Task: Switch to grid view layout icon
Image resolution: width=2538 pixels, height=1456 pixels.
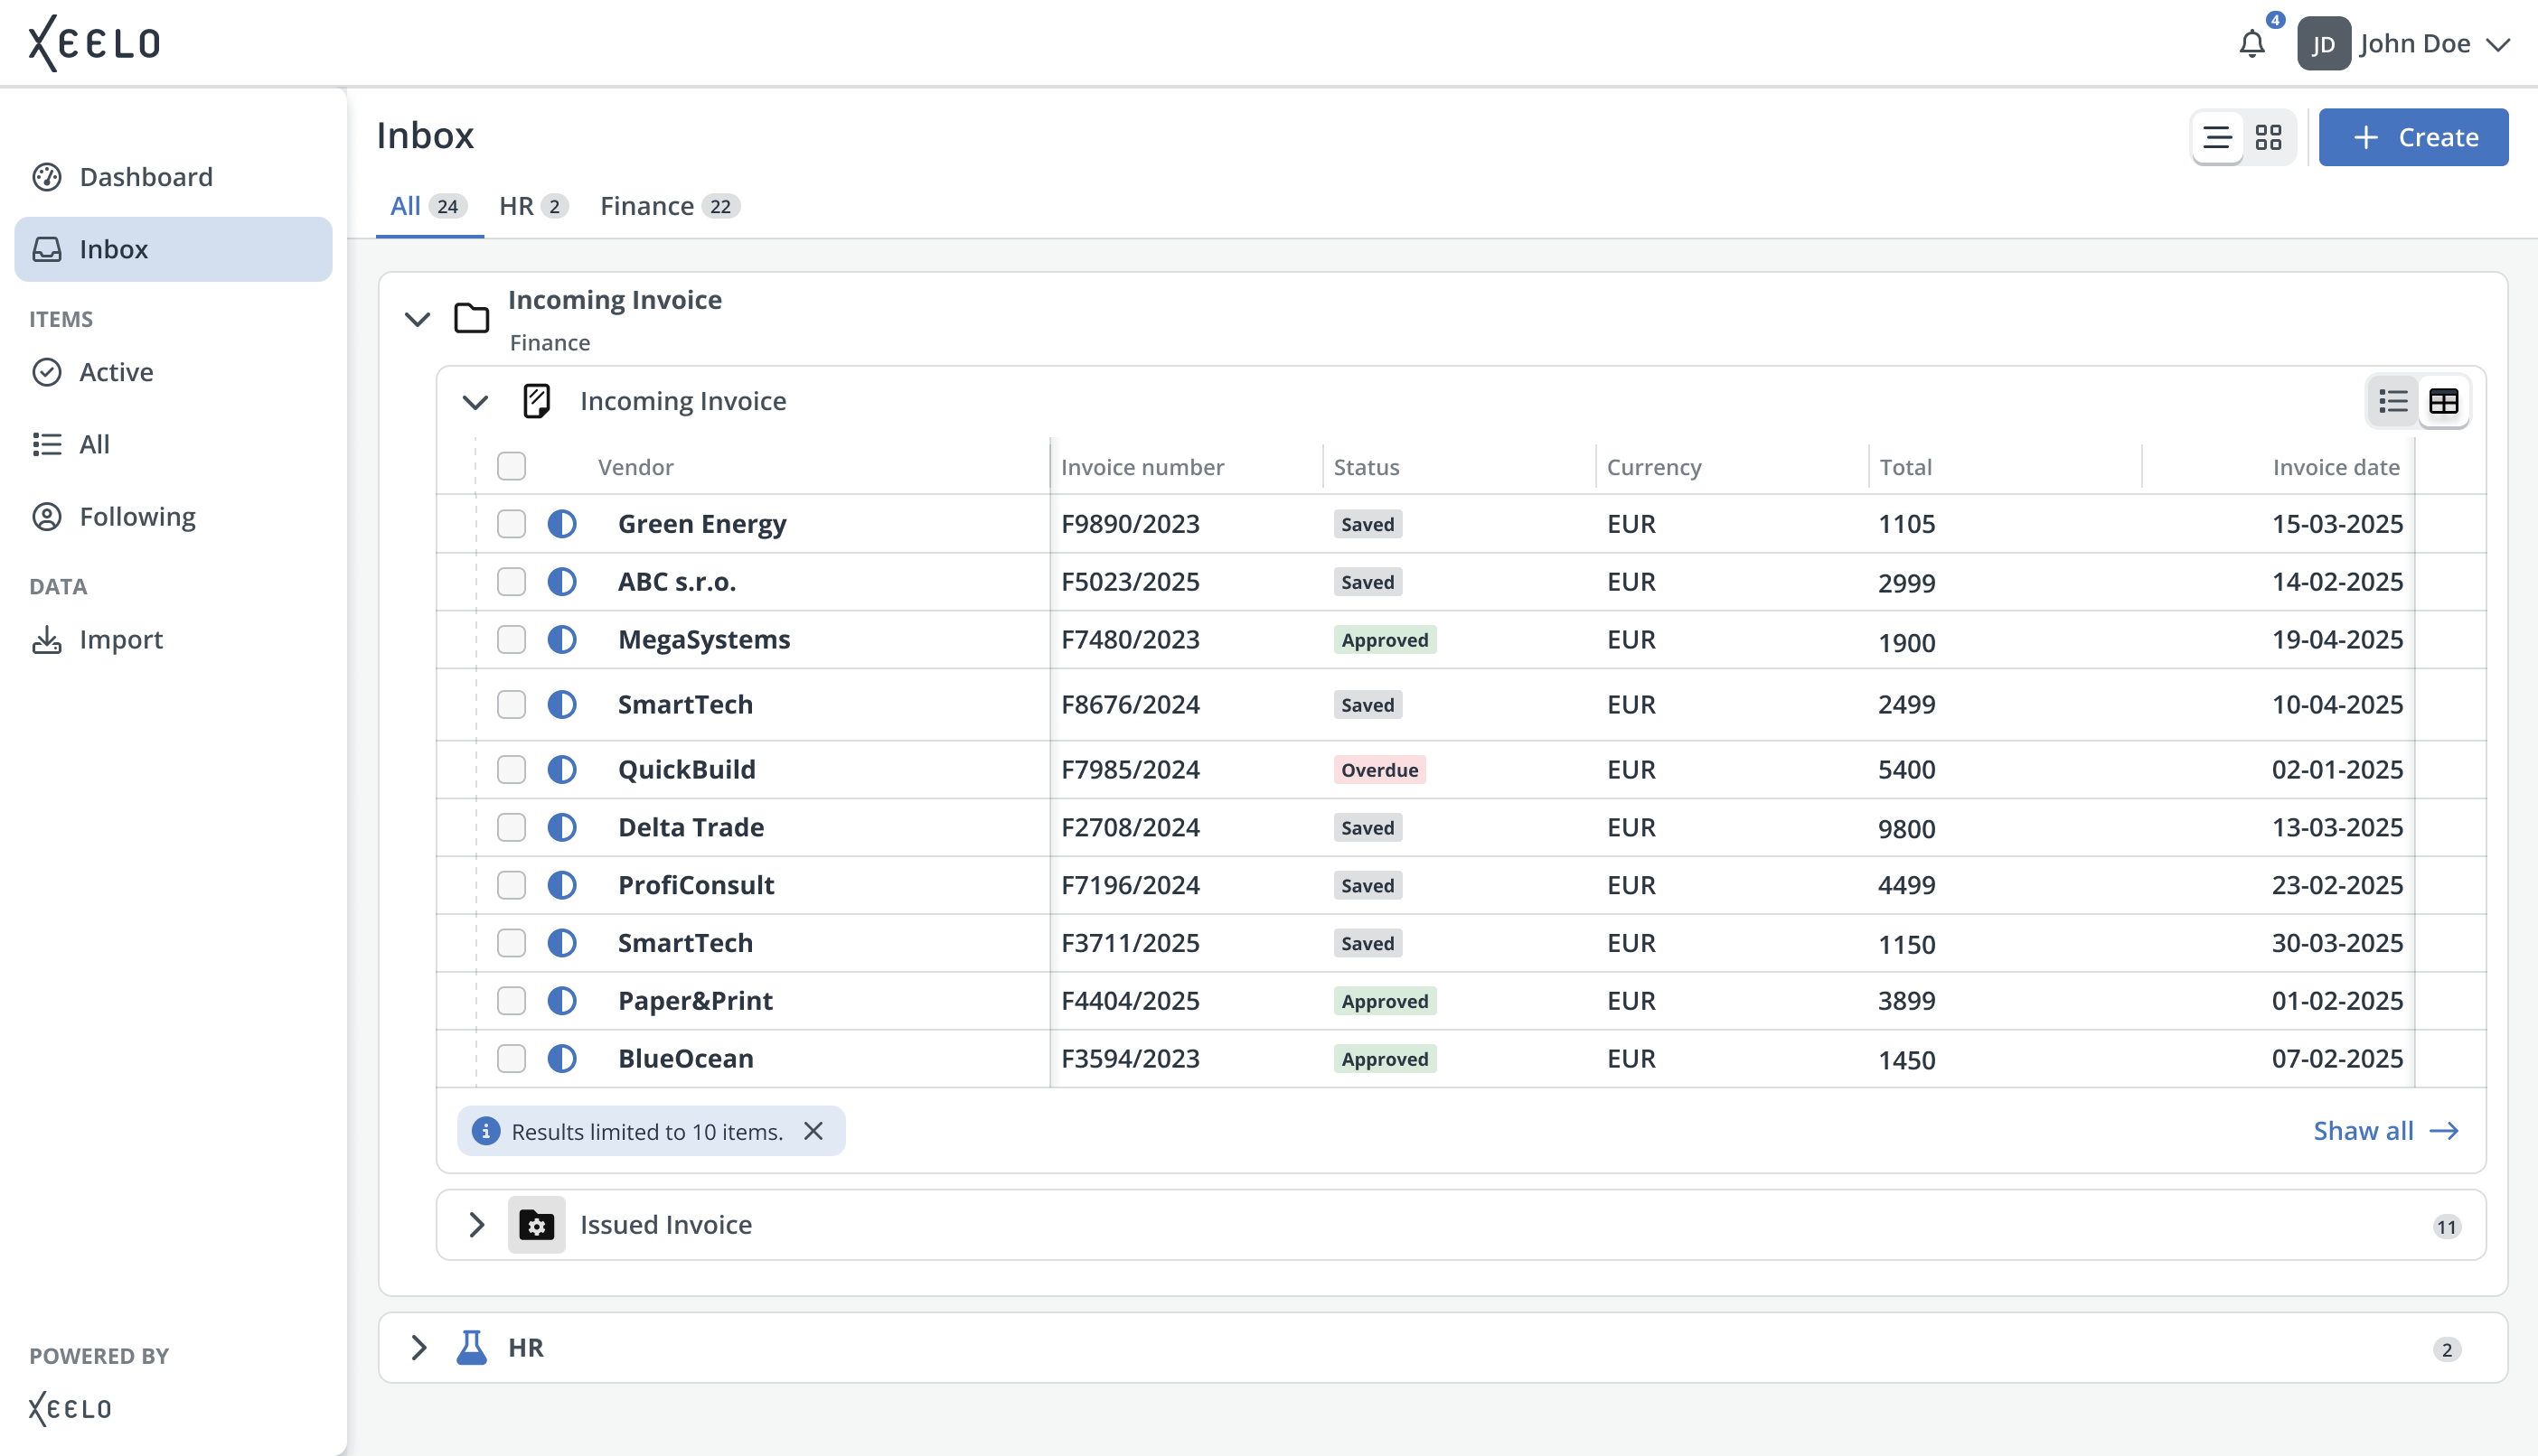Action: (x=2268, y=137)
